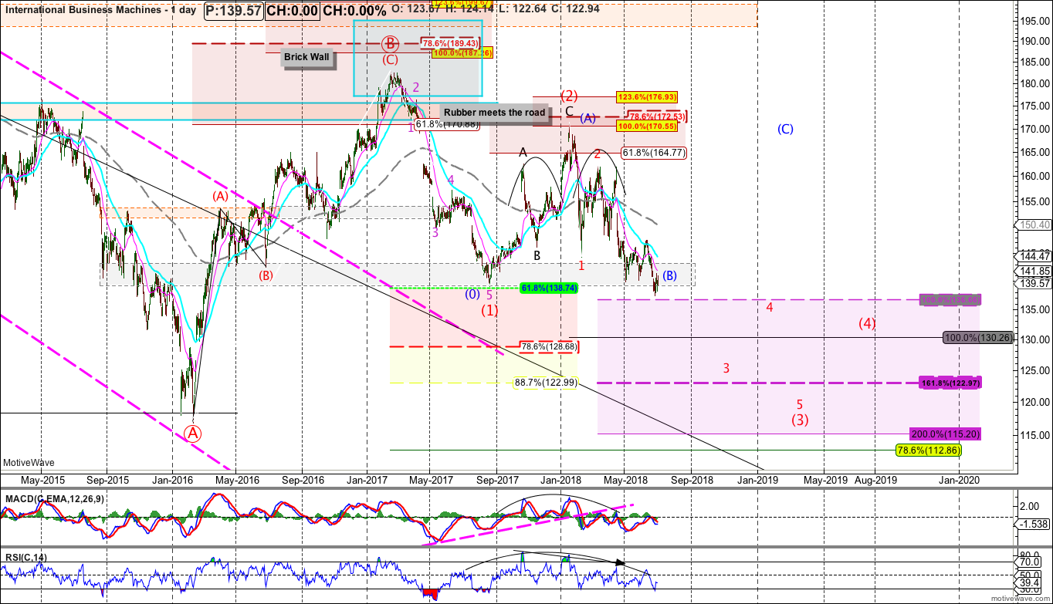Click the Jan-2020 date axis label
The height and width of the screenshot is (604, 1053).
(x=960, y=479)
